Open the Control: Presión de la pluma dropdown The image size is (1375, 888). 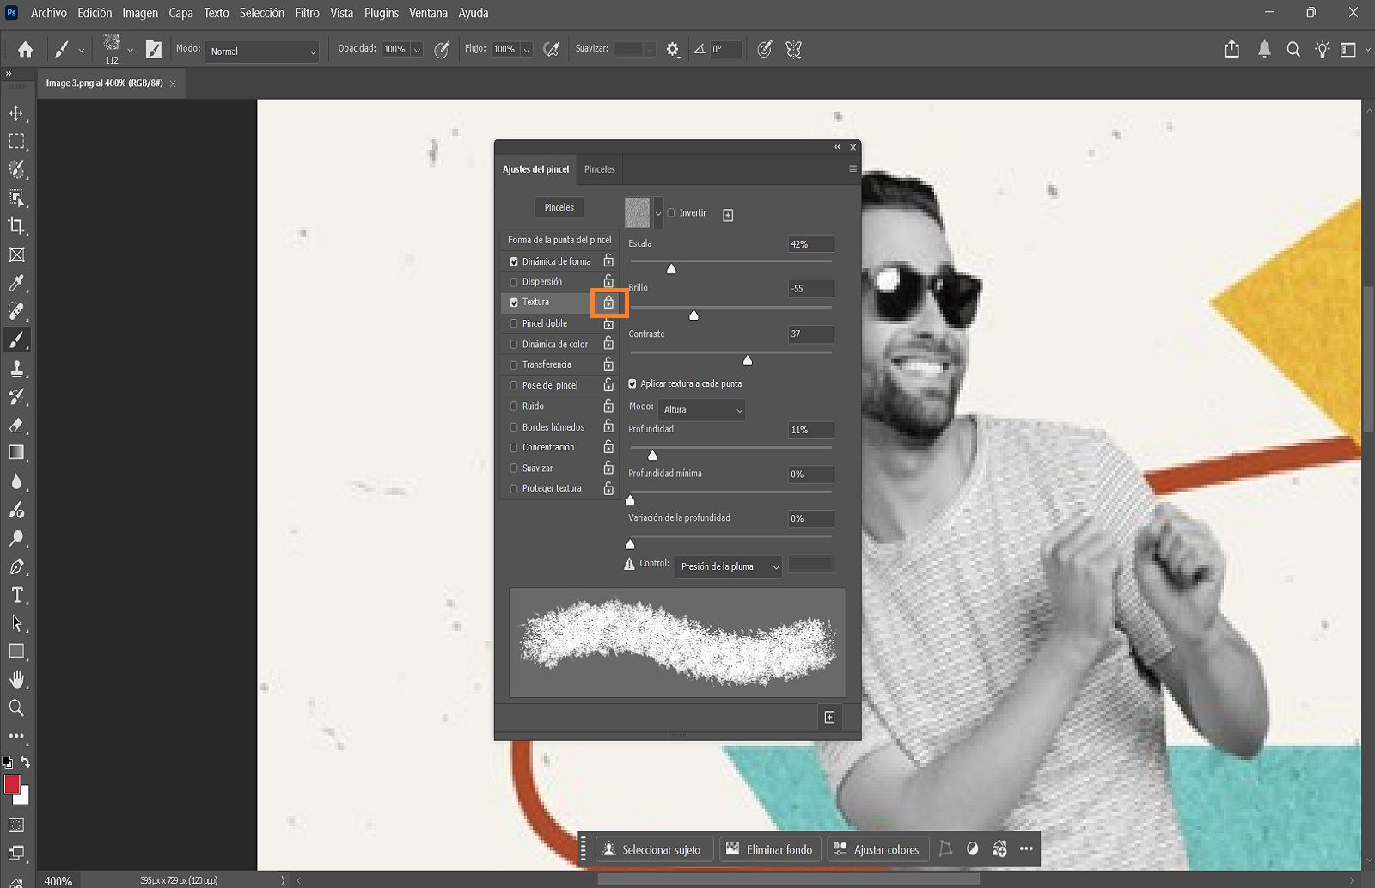coord(727,566)
